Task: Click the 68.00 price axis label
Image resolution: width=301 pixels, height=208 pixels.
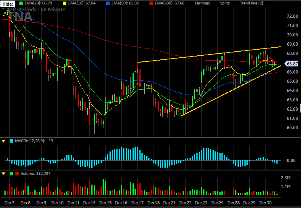Action: (x=293, y=53)
